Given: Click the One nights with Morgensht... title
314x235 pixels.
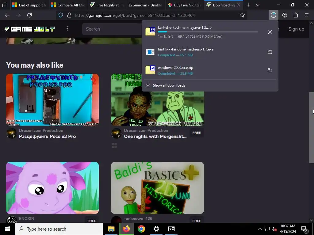Looking at the screenshot, I should coord(155,136).
